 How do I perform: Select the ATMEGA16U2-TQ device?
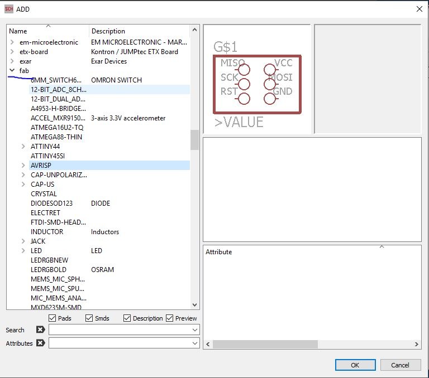tap(57, 128)
